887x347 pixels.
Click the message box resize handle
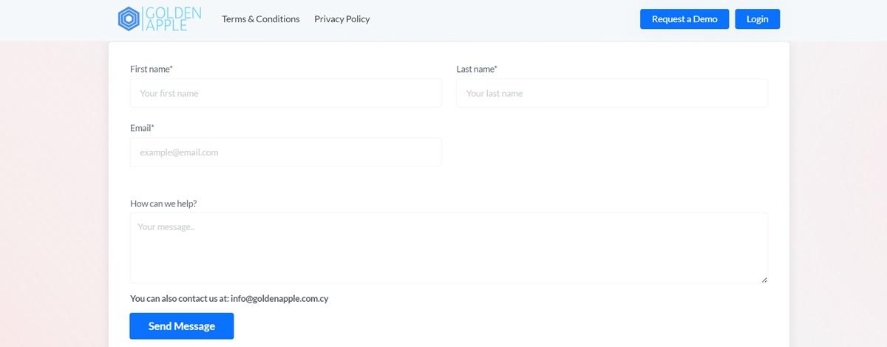[764, 279]
